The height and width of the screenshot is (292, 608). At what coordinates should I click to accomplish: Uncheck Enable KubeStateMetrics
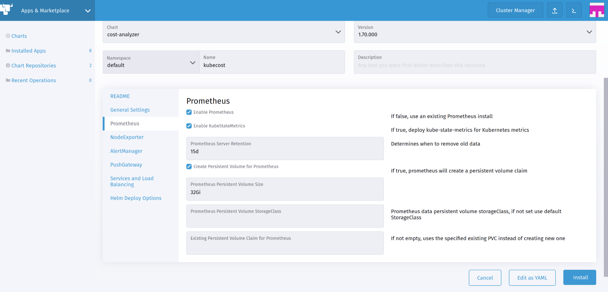coord(189,126)
